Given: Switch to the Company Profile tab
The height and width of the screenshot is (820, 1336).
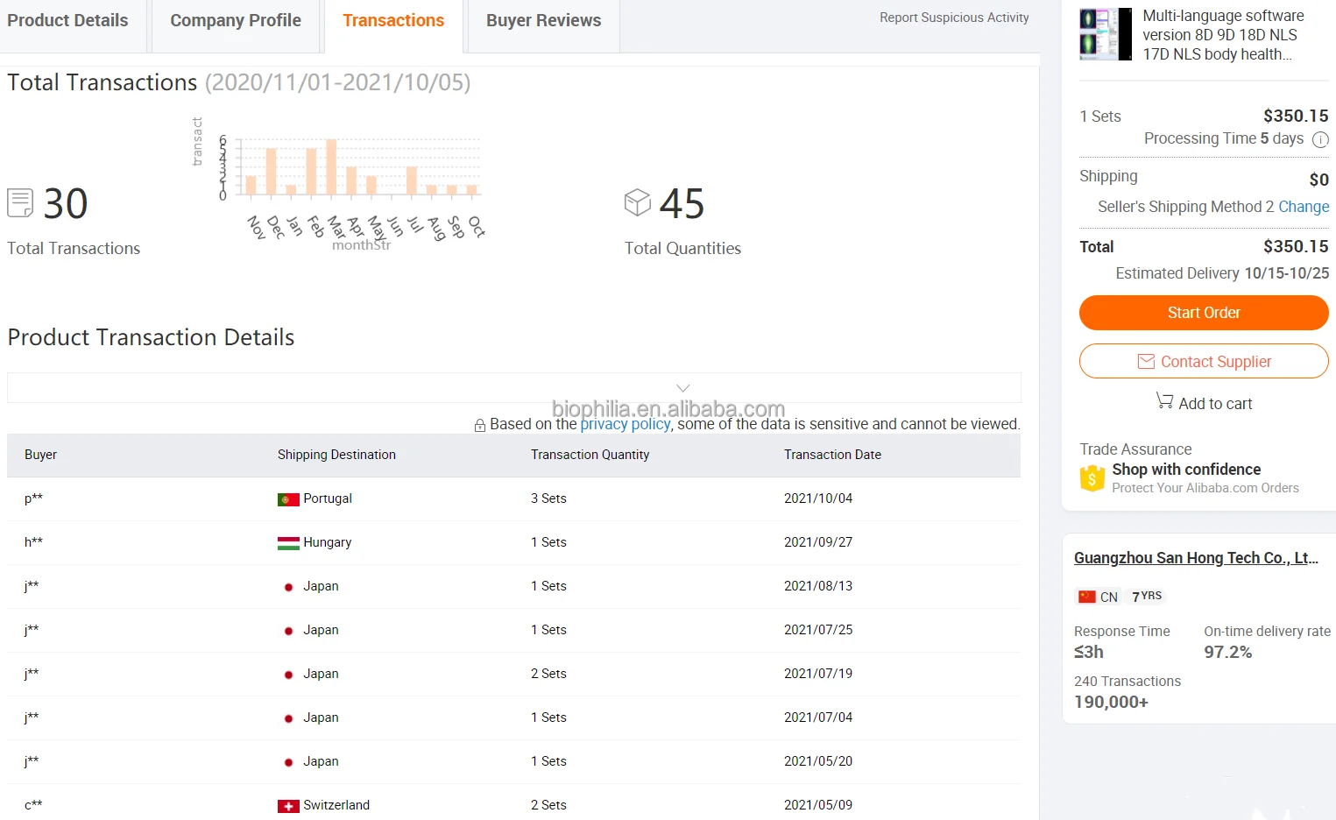Looking at the screenshot, I should (236, 21).
